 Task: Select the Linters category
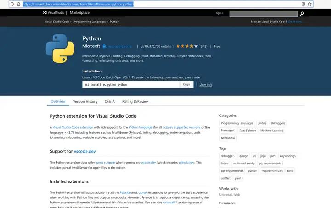[262, 123]
